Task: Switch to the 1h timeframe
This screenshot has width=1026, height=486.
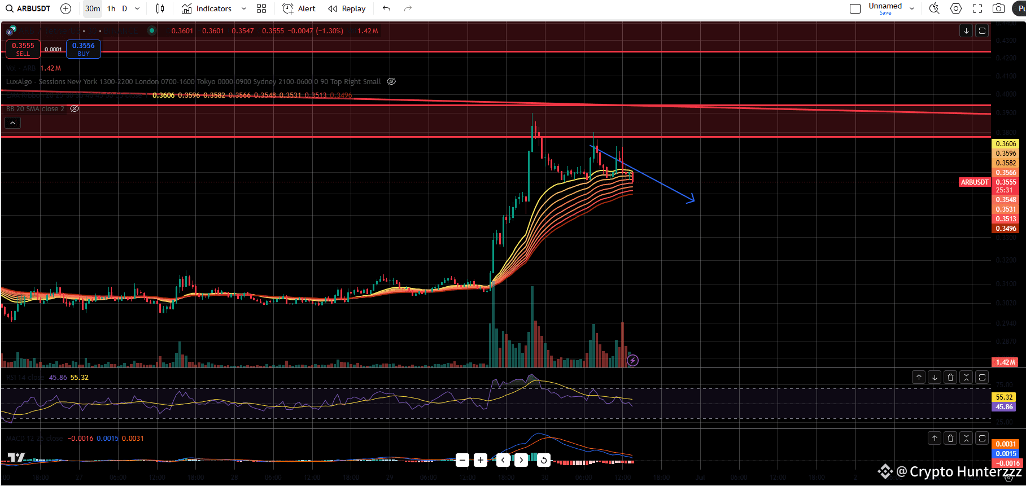Action: 111,8
